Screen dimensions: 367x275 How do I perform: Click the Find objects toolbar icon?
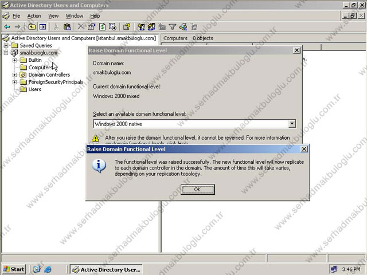coord(183,27)
